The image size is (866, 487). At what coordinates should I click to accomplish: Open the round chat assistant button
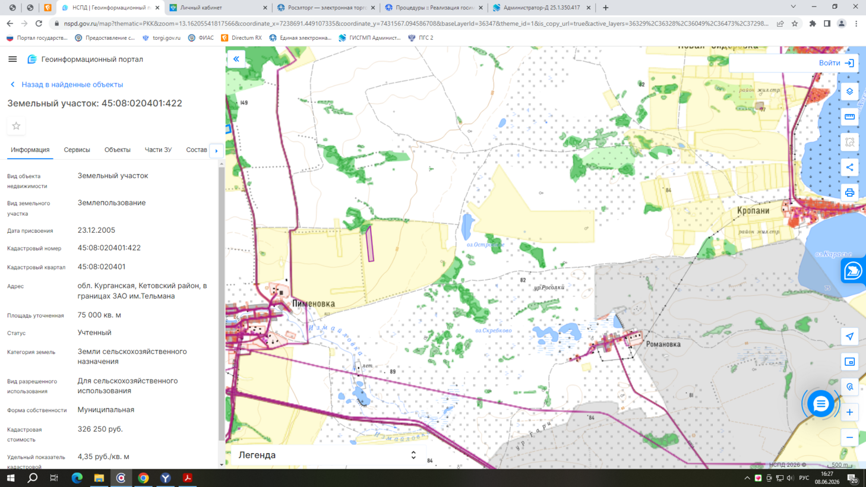(x=820, y=404)
